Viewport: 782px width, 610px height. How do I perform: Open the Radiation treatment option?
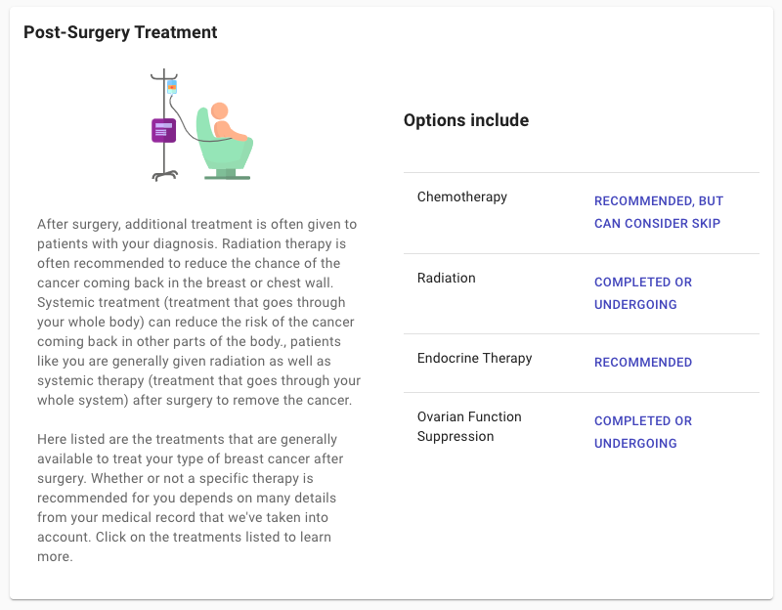[447, 278]
